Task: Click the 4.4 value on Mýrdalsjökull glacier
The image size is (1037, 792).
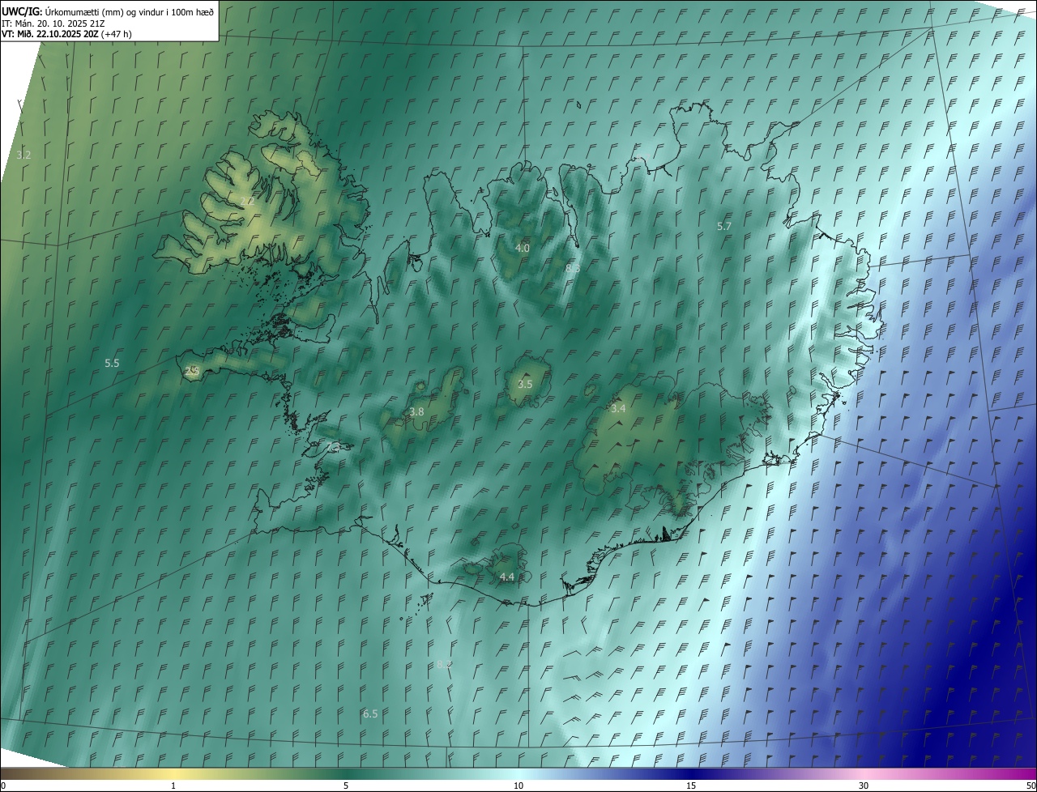Action: (507, 577)
